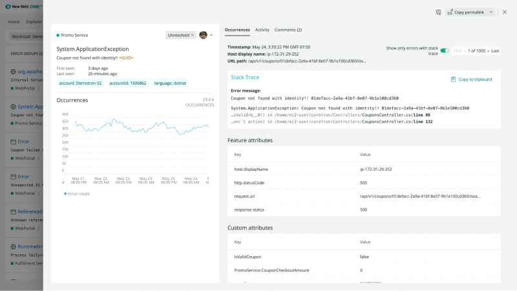517x291 pixels.
Task: Open the Unresolved status dropdown
Action: click(180, 35)
